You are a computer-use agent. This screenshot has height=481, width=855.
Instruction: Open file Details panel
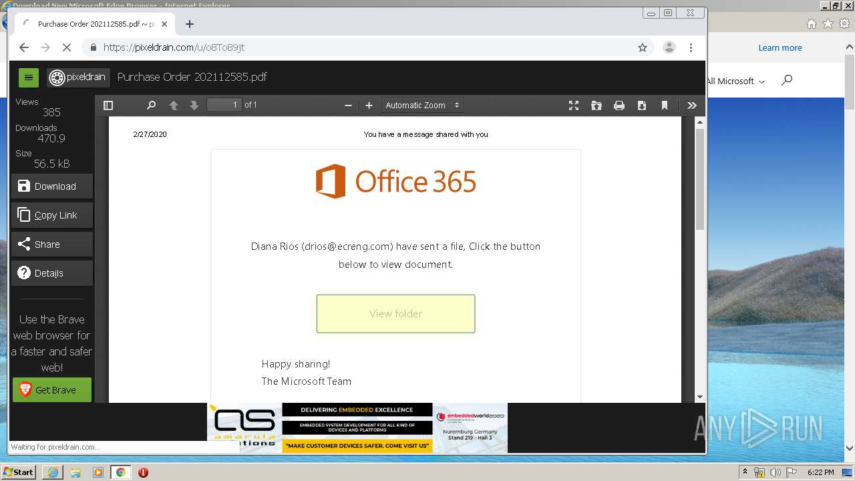52,273
